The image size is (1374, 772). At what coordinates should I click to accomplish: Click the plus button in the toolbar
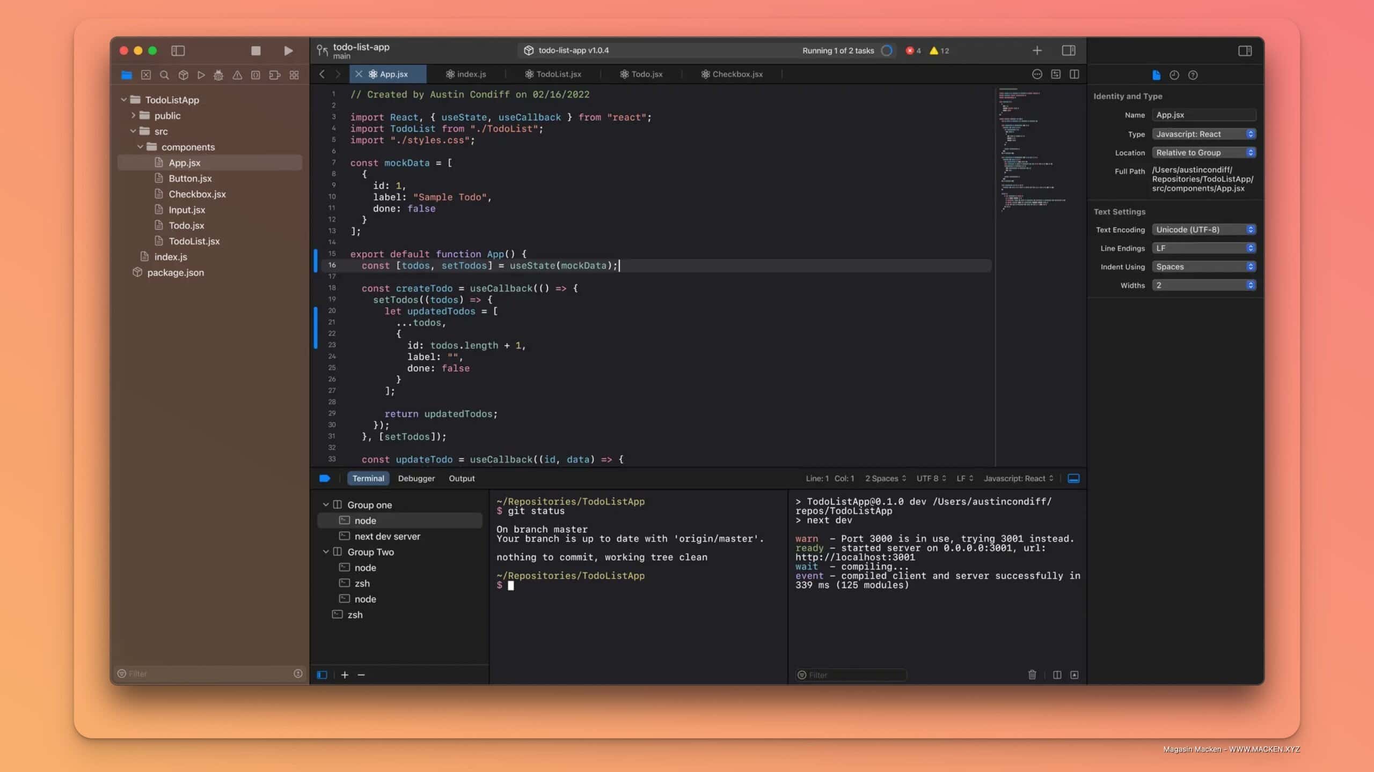click(x=1037, y=50)
